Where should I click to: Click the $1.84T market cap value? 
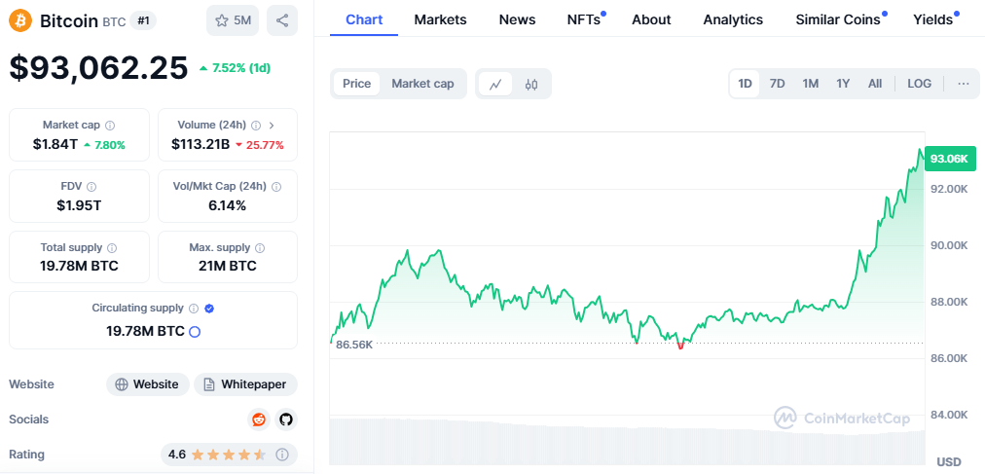click(x=55, y=144)
